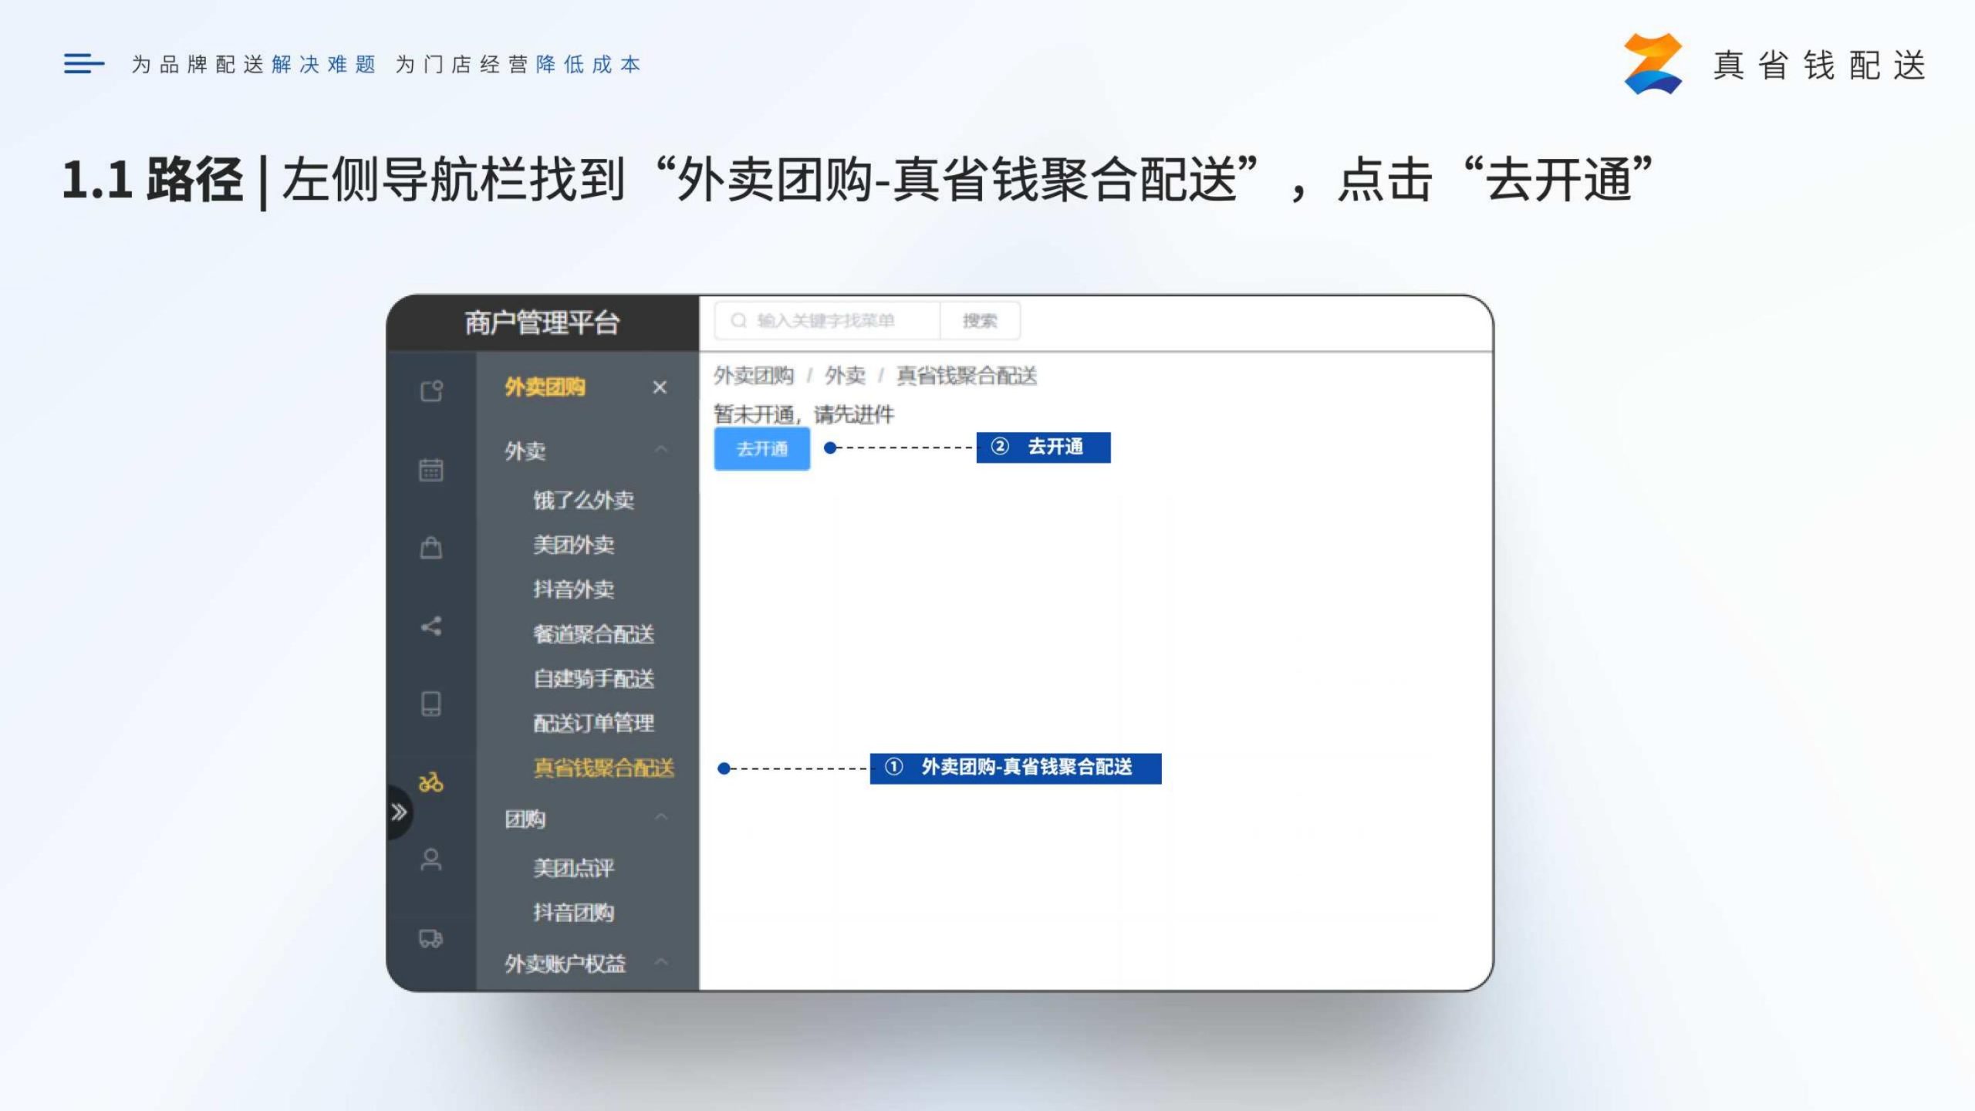Viewport: 1975px width, 1111px height.
Task: Open the shopping bag icon in the sidebar
Action: coord(431,548)
